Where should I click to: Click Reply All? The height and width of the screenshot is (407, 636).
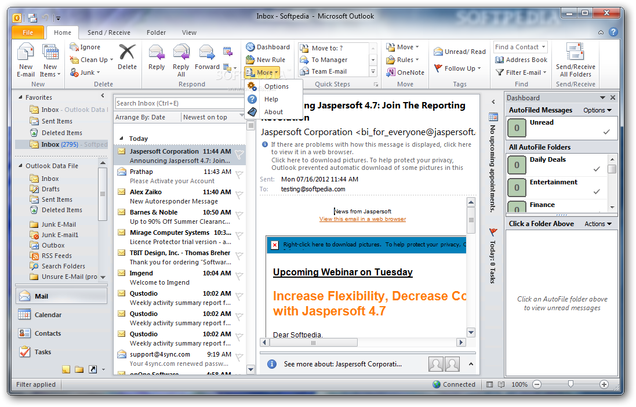[181, 61]
